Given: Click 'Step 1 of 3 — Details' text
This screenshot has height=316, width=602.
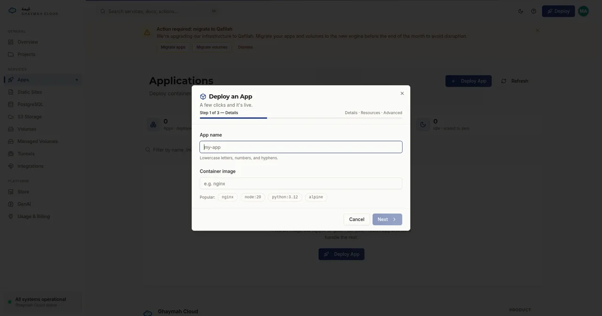Looking at the screenshot, I should (x=219, y=113).
